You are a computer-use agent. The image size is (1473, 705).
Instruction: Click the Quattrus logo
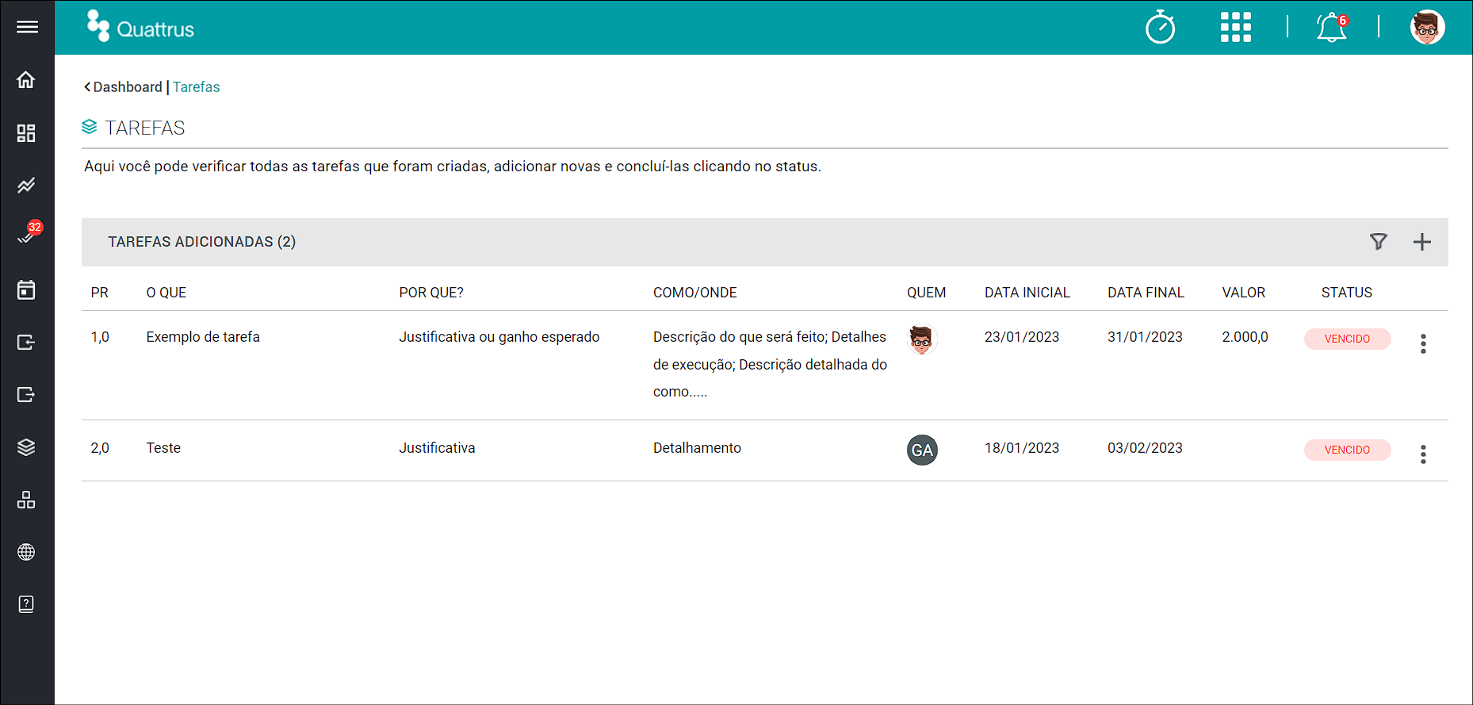(140, 27)
